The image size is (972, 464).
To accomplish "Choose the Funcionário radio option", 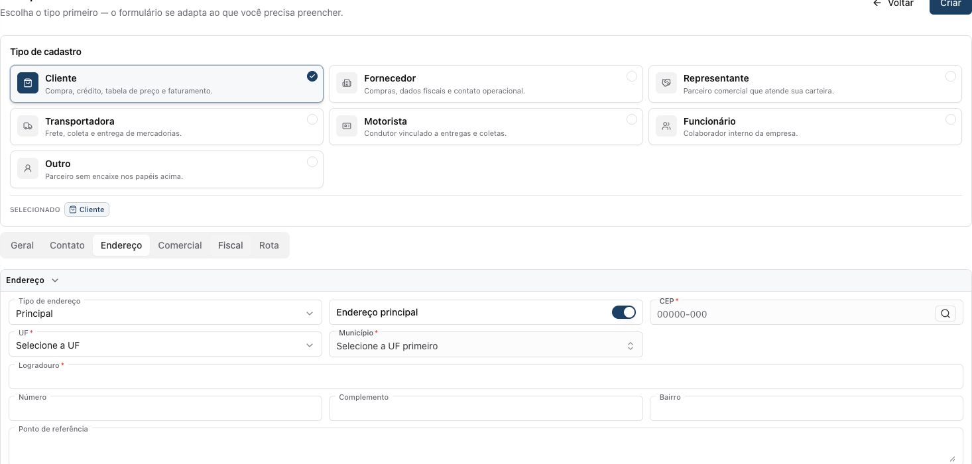I will [x=951, y=119].
